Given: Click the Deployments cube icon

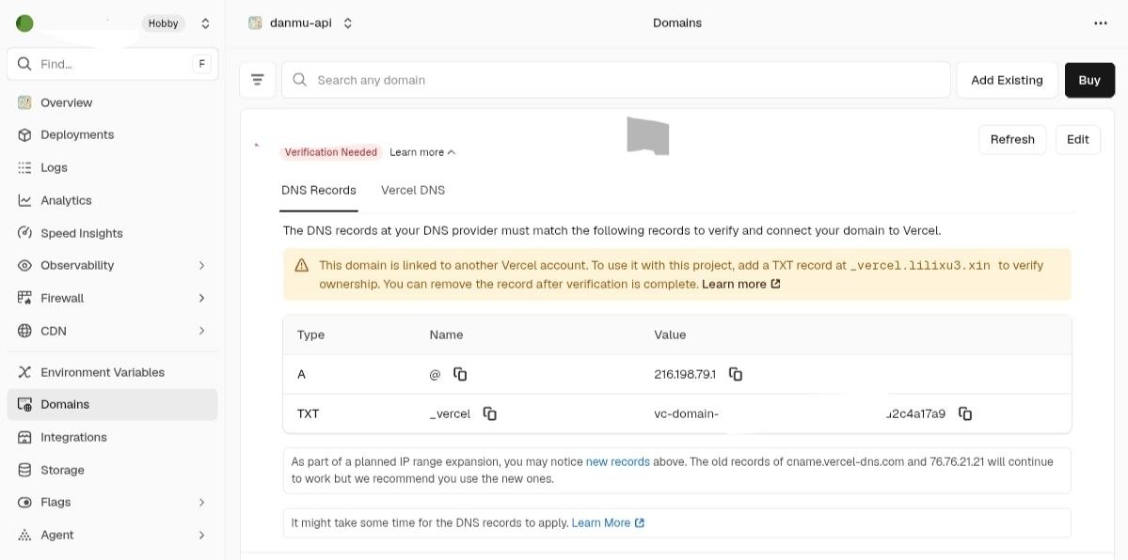Looking at the screenshot, I should tap(24, 135).
